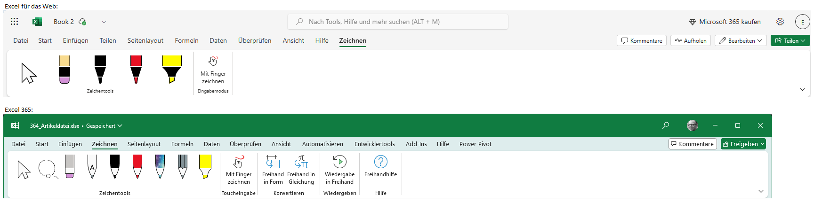Choose the black pen in Excel web
The image size is (814, 203).
(x=100, y=70)
